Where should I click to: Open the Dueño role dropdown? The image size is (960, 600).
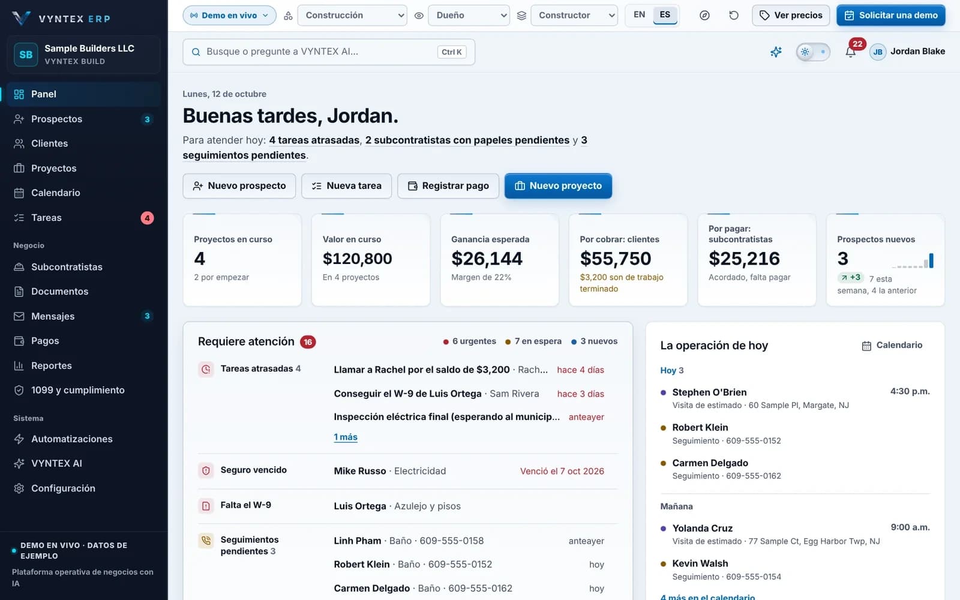pyautogui.click(x=469, y=16)
